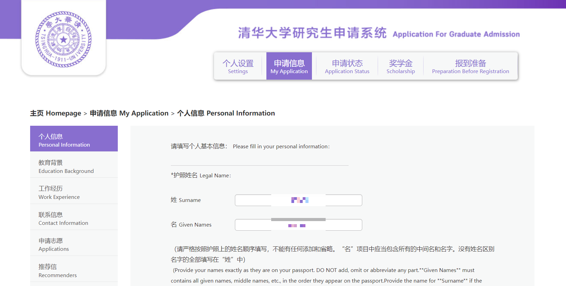Screen dimensions: 566x286
Task: Click the Legal Name label
Action: (201, 175)
